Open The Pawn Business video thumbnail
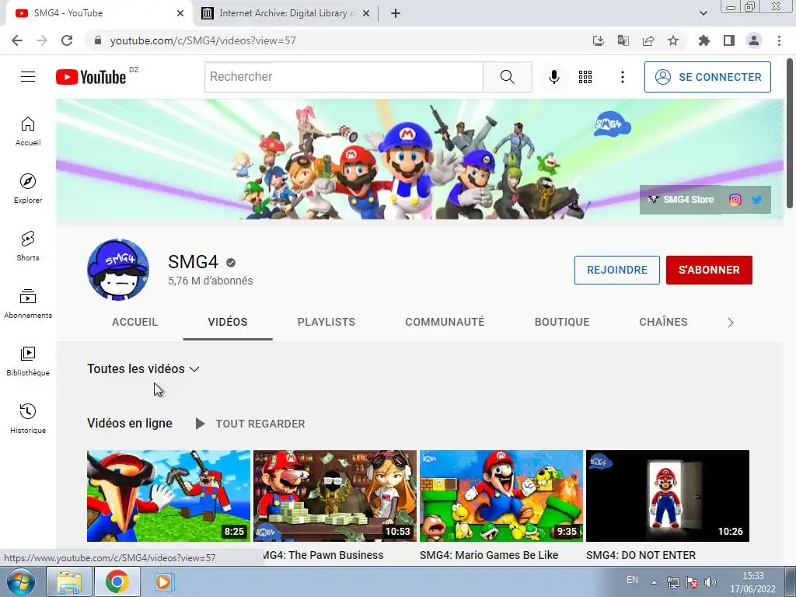Image resolution: width=796 pixels, height=597 pixels. coord(335,496)
